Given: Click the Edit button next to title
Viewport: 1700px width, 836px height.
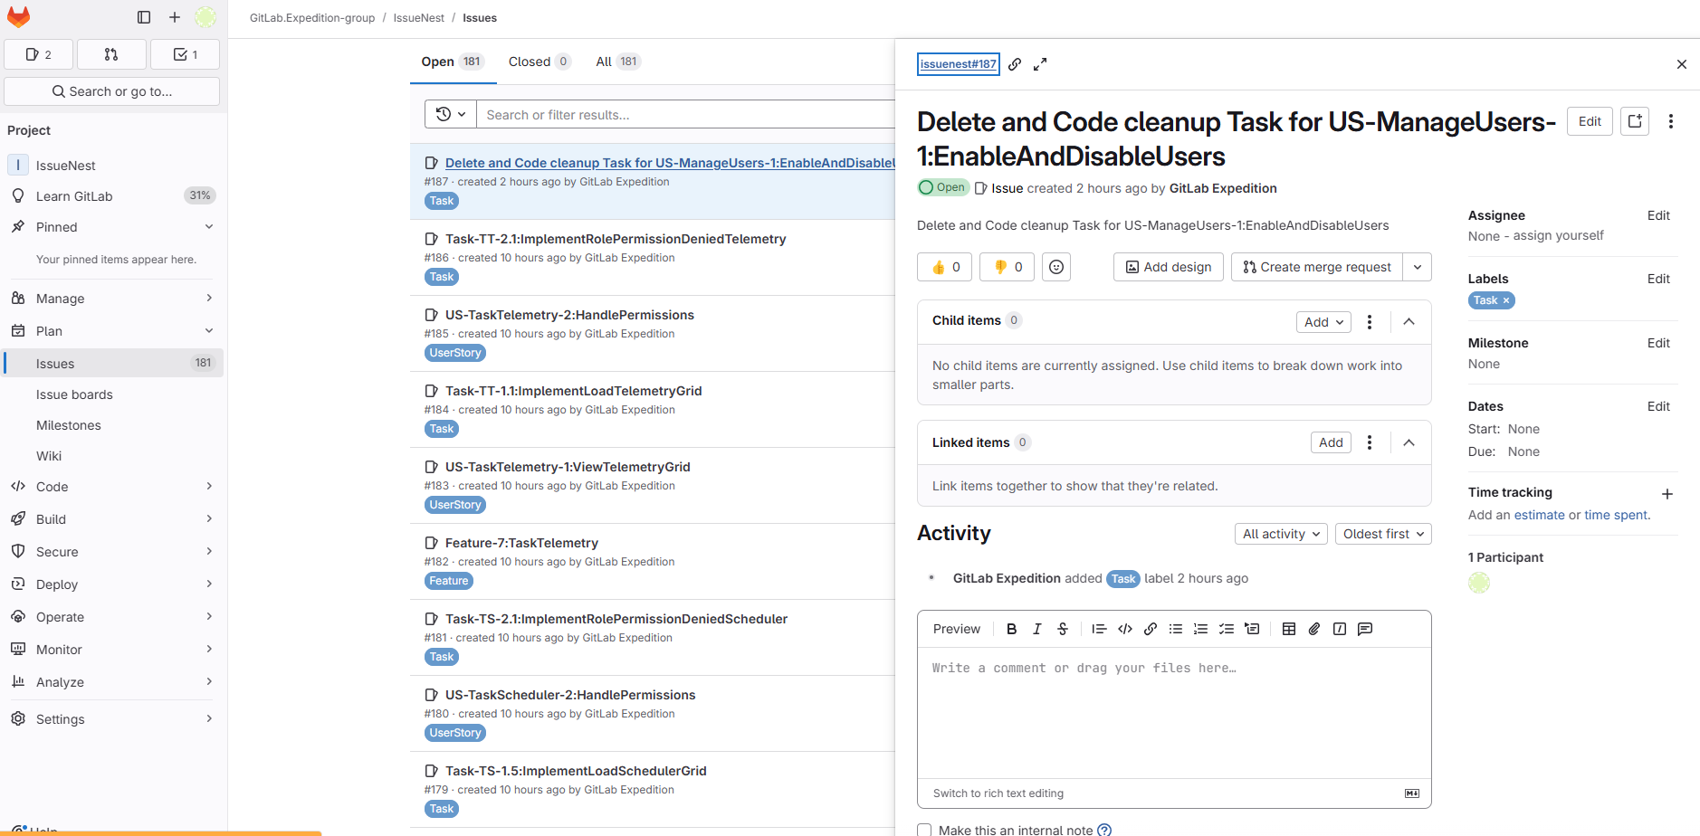Looking at the screenshot, I should coord(1590,121).
